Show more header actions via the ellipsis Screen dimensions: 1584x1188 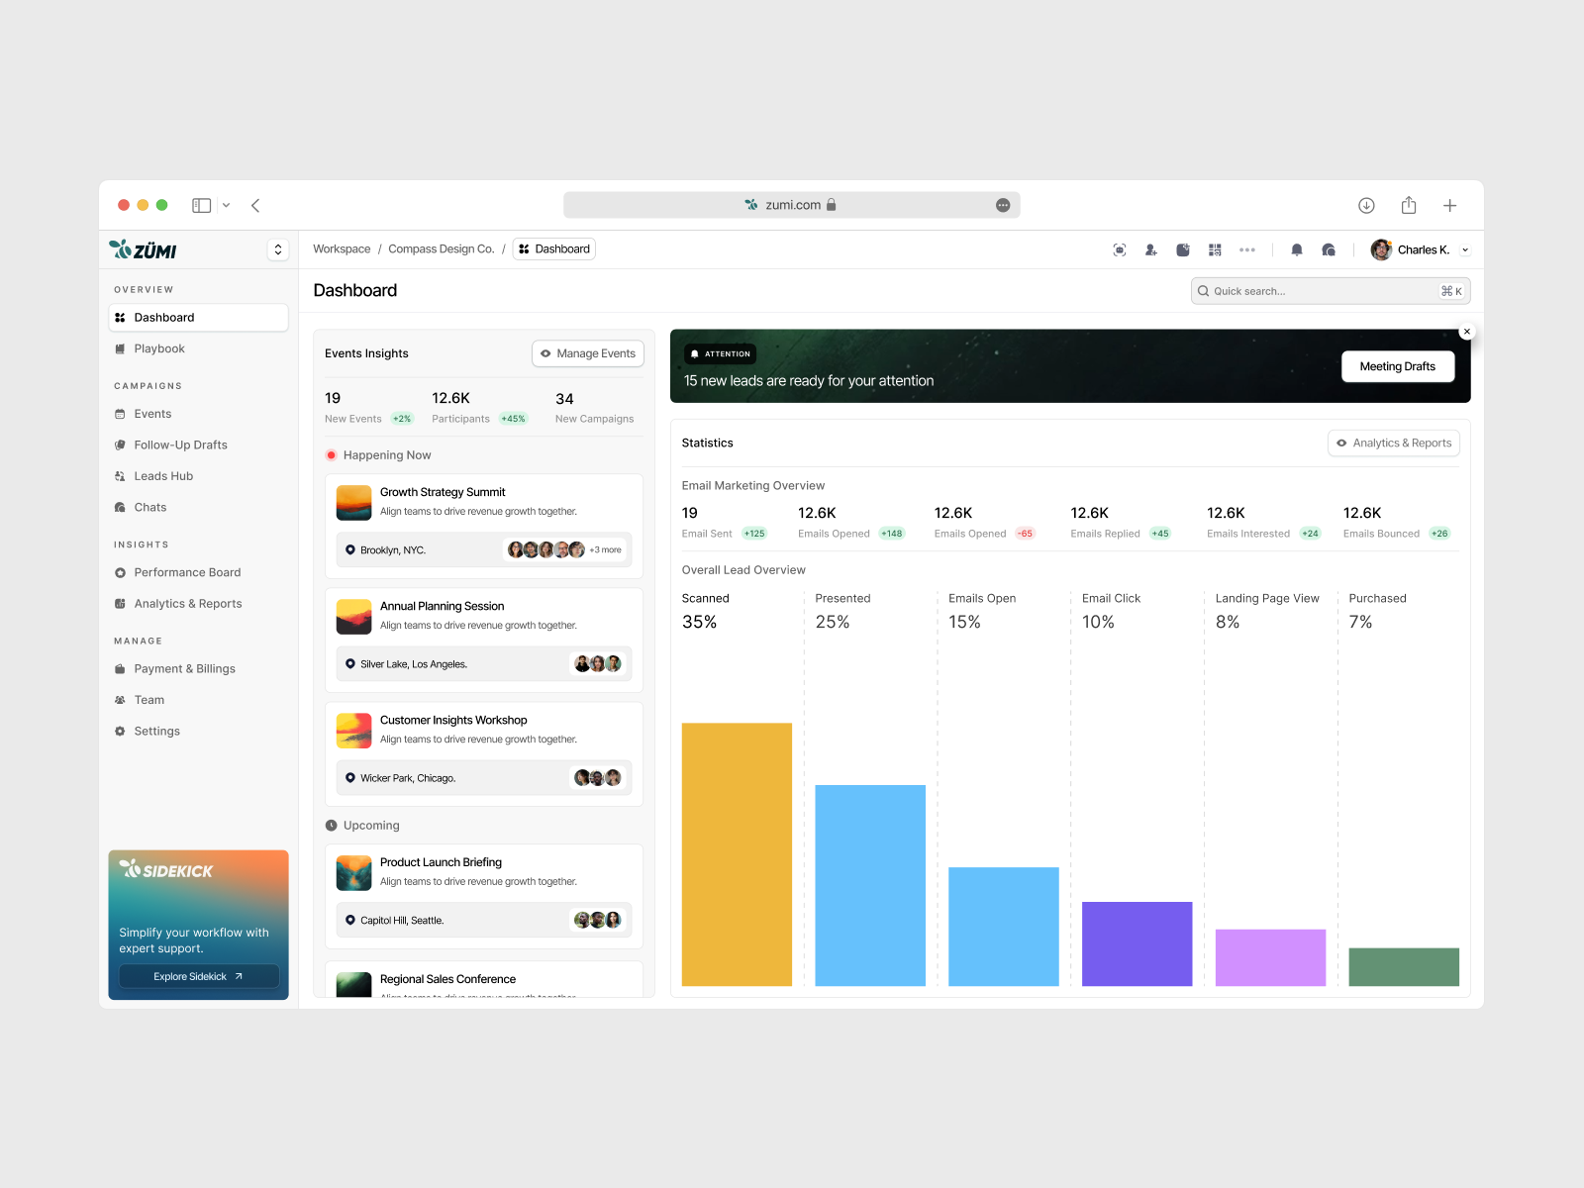tap(1247, 250)
